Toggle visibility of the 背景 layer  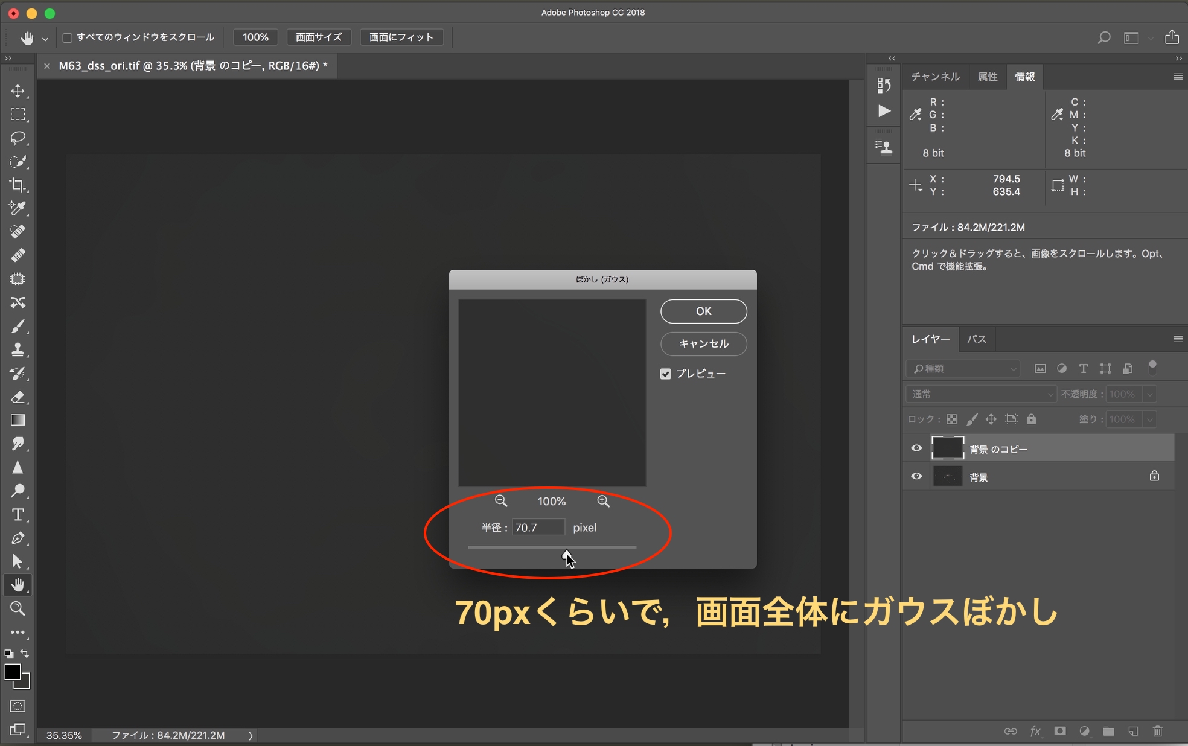pyautogui.click(x=916, y=476)
